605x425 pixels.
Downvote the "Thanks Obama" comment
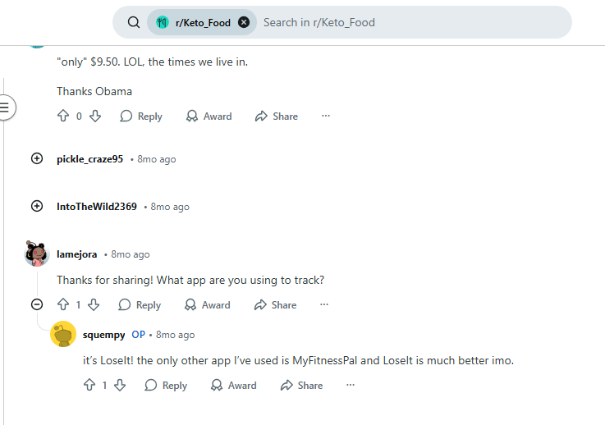[x=94, y=117]
